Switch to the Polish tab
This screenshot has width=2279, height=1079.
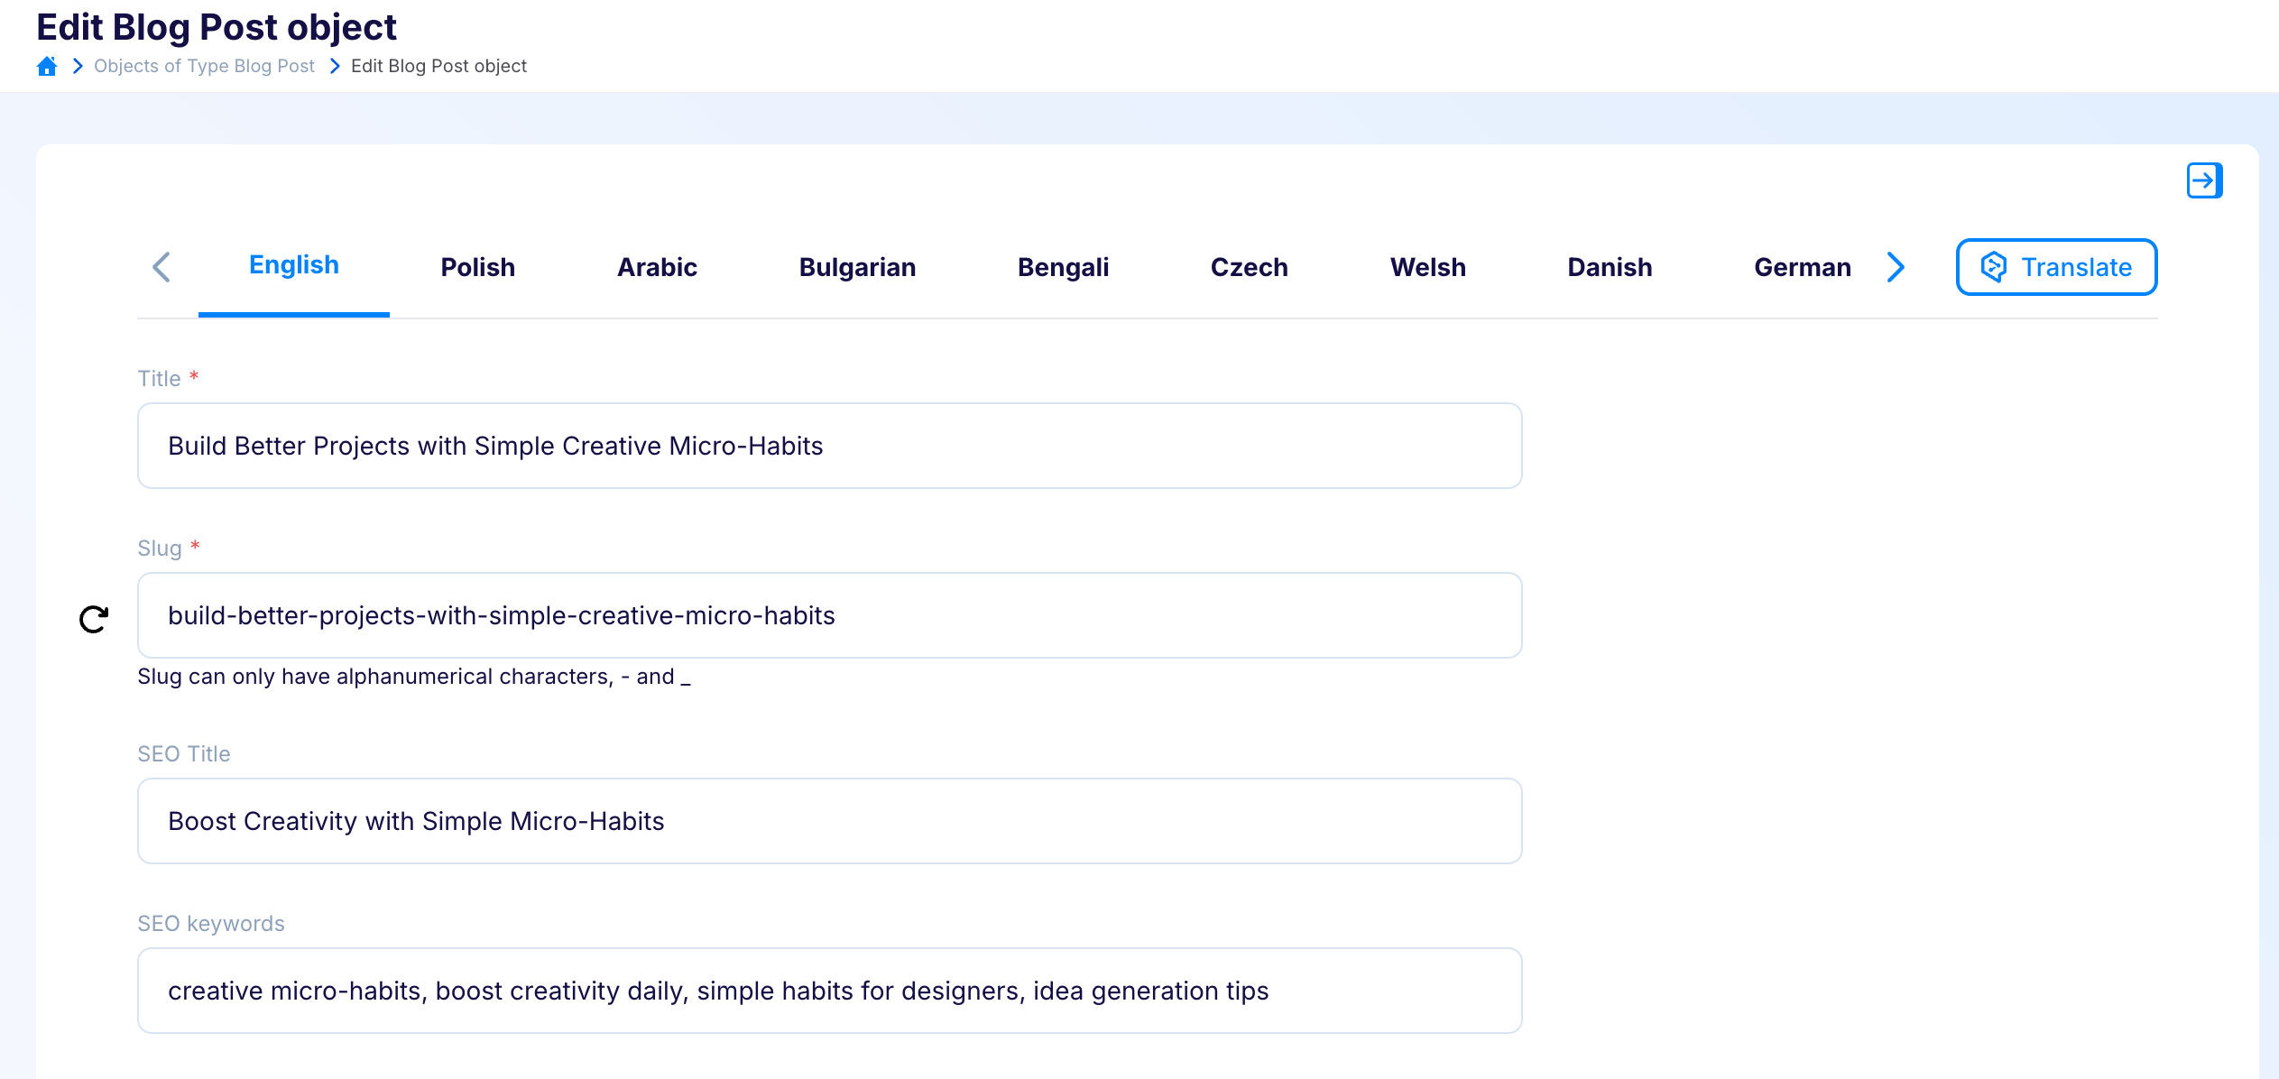(x=477, y=267)
